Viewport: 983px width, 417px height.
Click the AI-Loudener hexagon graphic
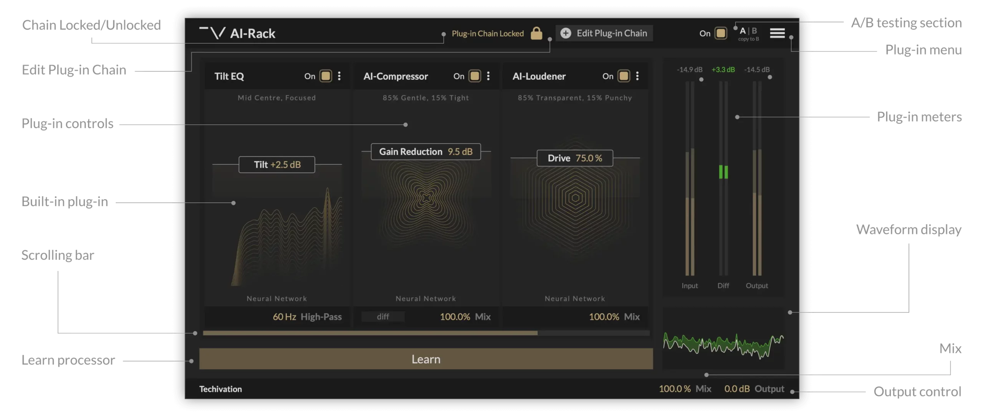(575, 198)
